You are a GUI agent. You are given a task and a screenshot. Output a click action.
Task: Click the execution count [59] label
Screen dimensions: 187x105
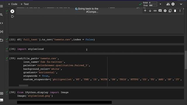pos(12,58)
